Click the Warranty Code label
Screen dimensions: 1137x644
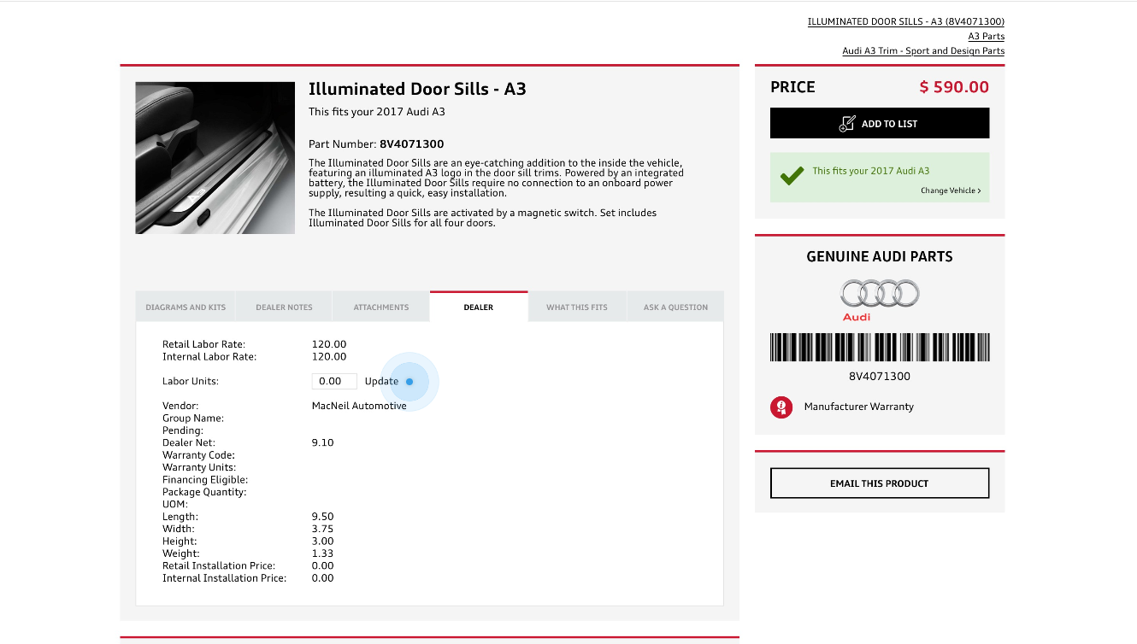click(x=198, y=456)
